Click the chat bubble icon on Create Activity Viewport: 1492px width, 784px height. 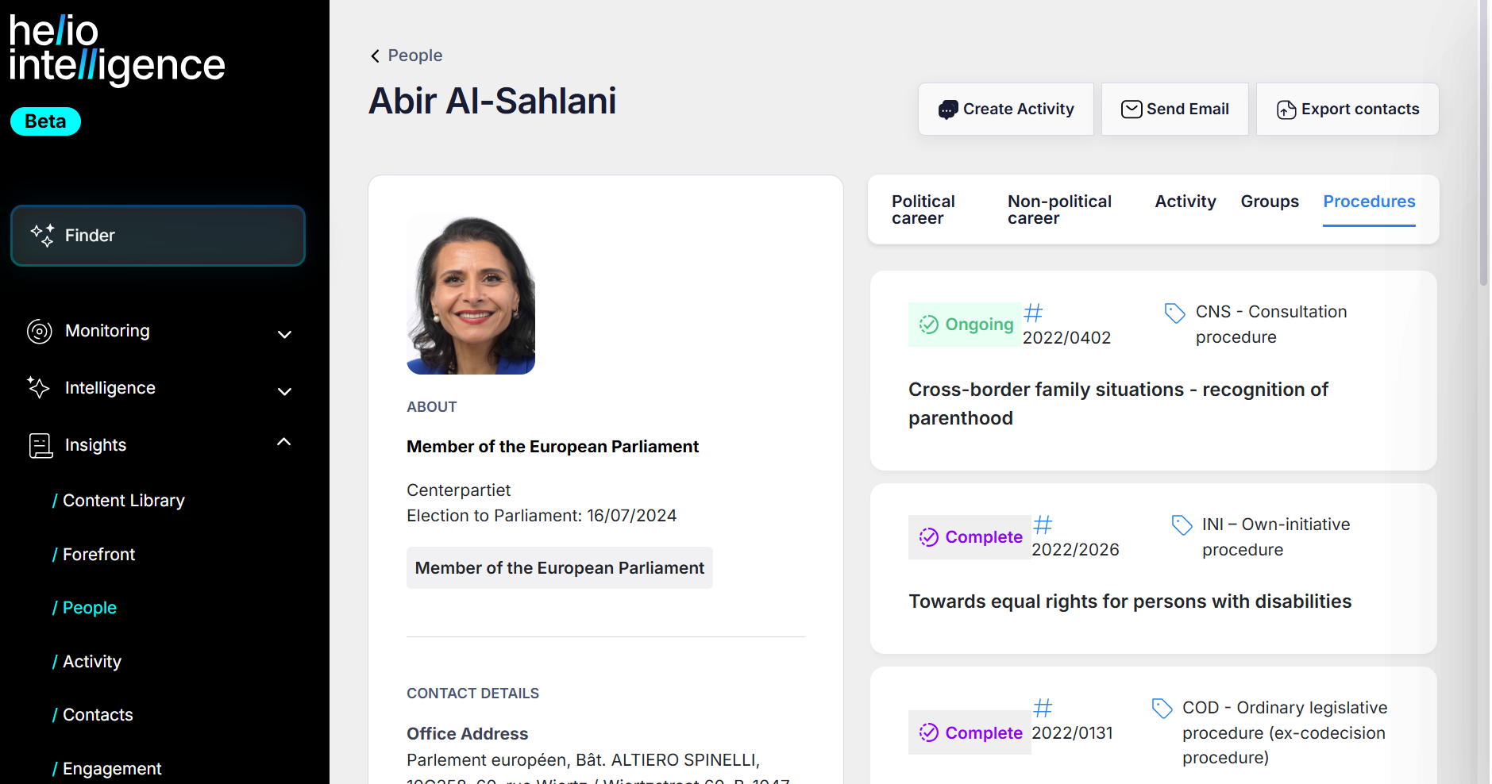click(947, 110)
